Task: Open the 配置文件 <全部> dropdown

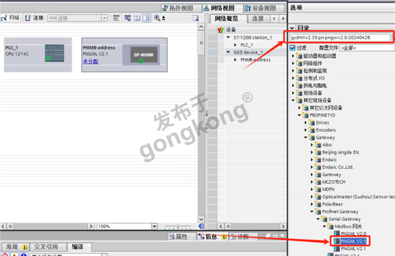Action: tap(367, 48)
